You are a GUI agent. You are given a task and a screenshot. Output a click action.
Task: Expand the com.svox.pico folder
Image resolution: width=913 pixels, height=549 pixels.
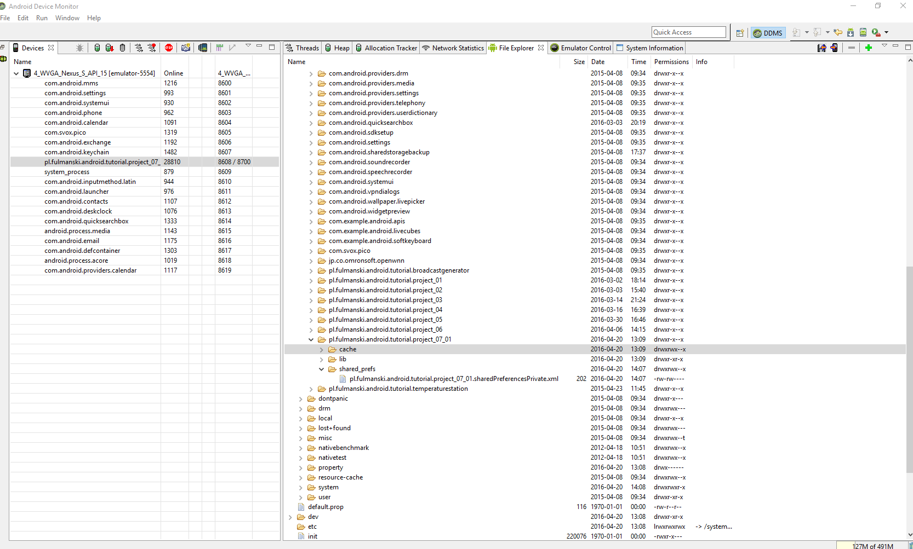311,251
